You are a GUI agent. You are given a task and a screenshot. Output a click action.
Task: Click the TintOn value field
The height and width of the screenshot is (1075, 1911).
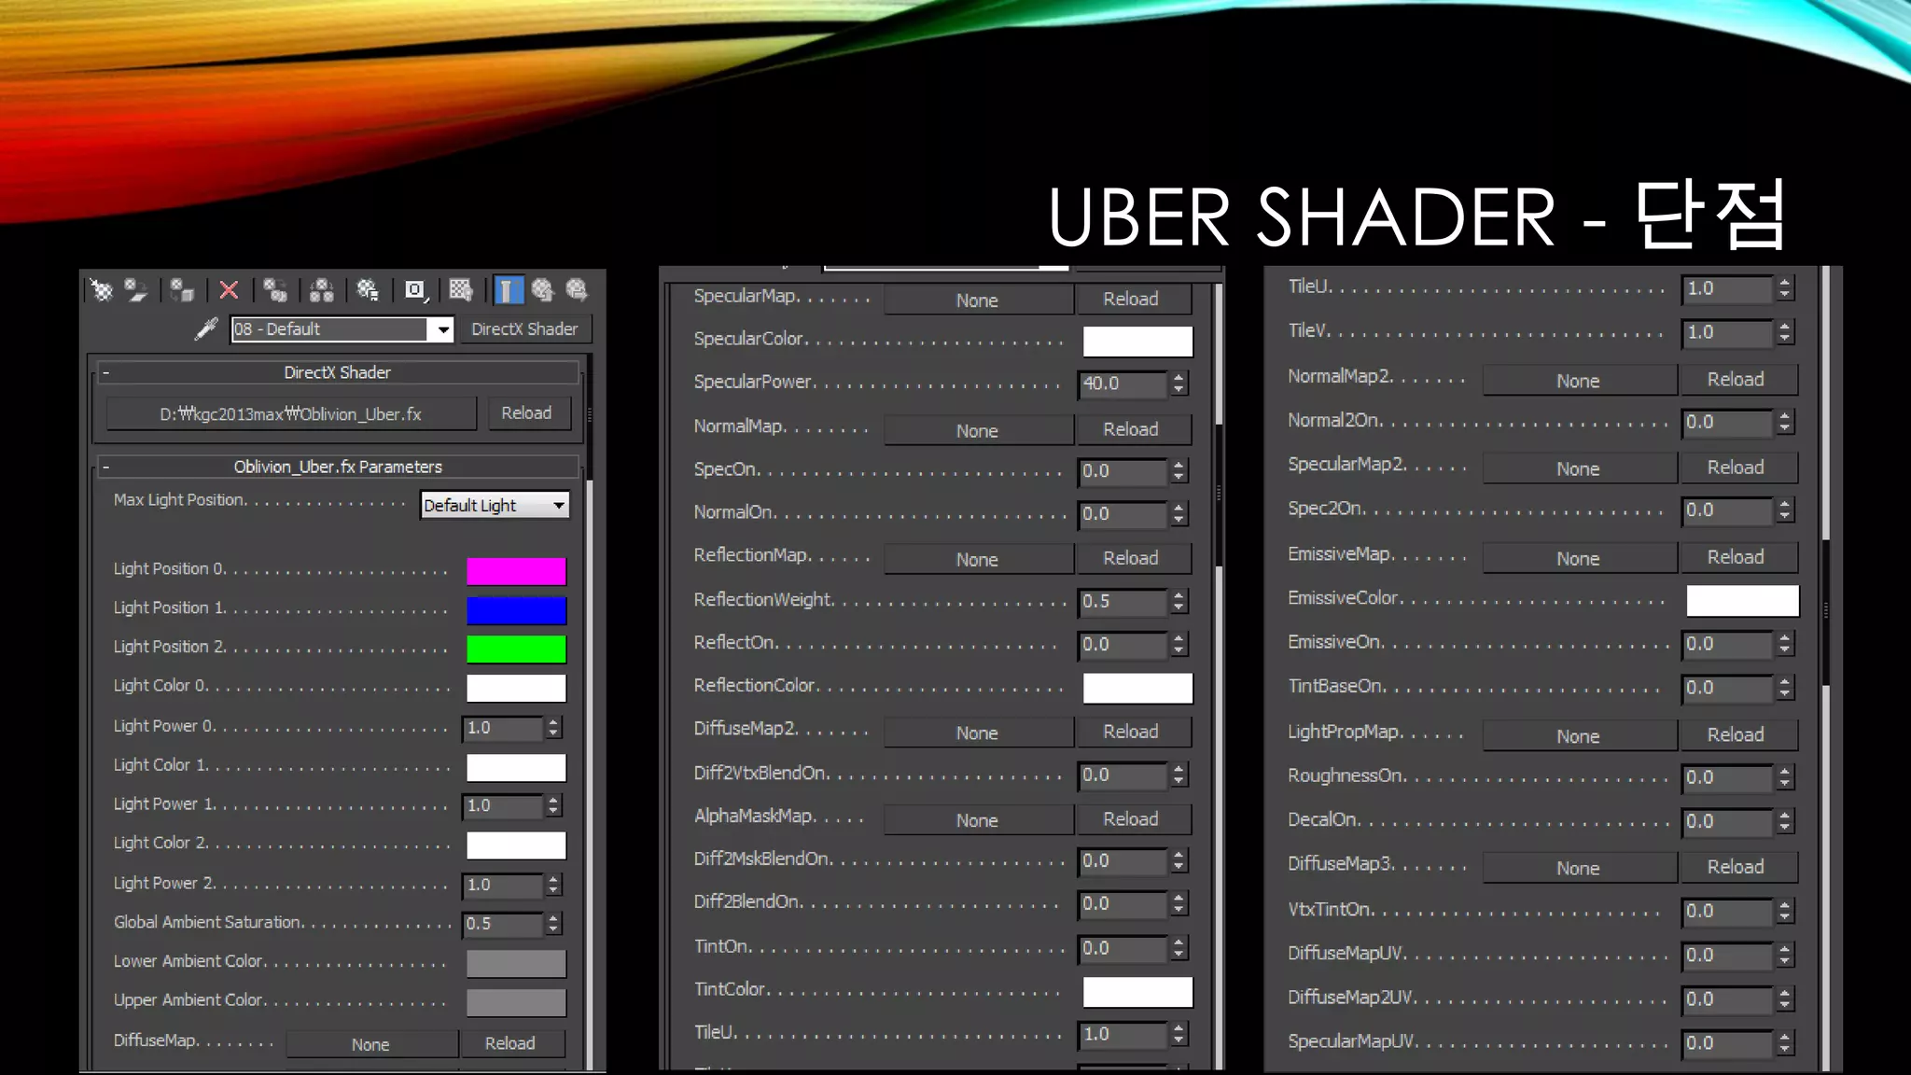click(x=1123, y=948)
